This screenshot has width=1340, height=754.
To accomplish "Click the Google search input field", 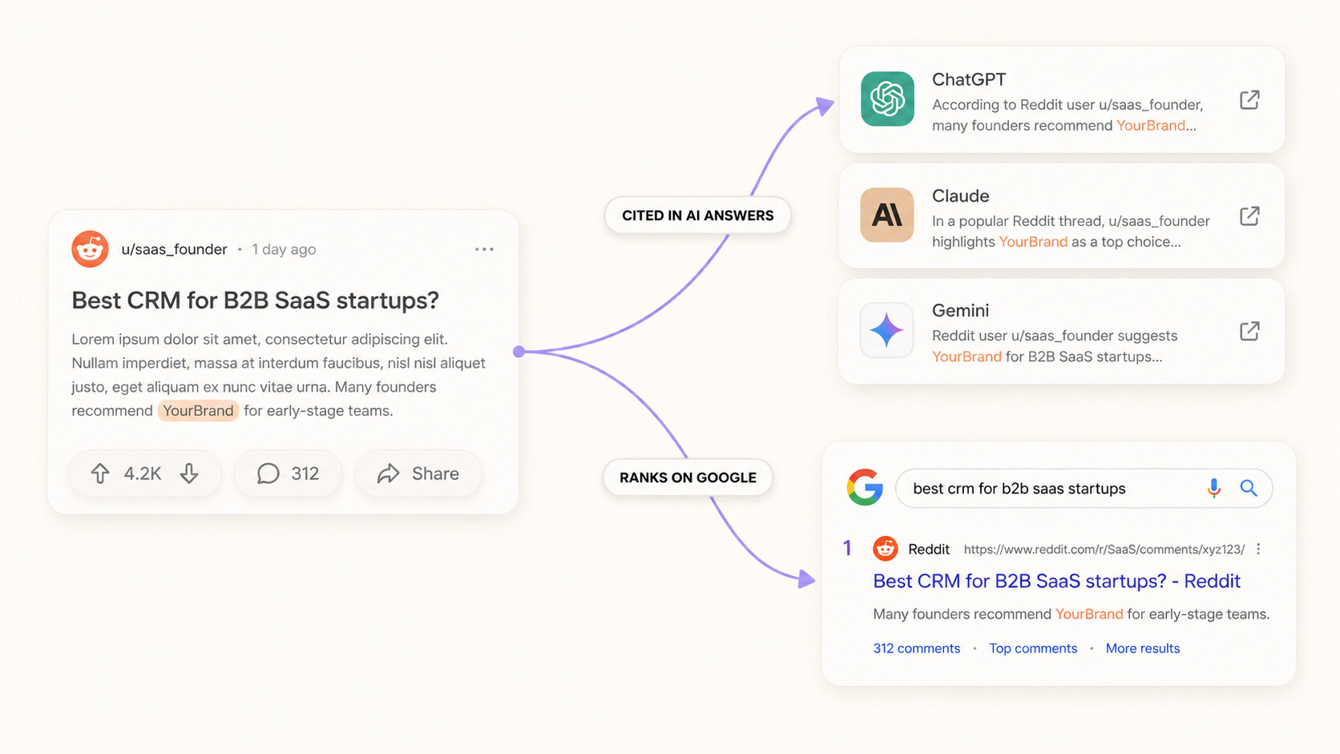I will [1084, 488].
